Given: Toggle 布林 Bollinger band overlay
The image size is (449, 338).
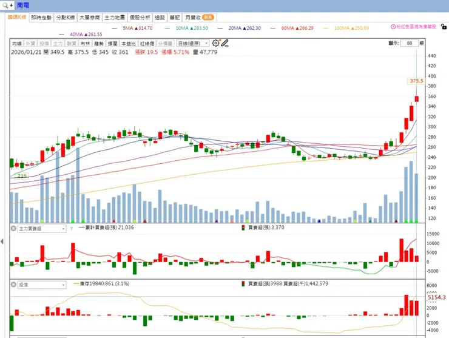Looking at the screenshot, I should (85, 44).
